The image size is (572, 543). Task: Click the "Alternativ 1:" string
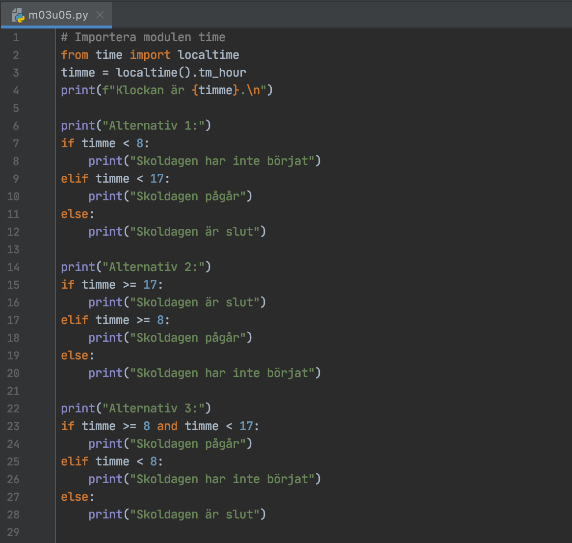[153, 126]
